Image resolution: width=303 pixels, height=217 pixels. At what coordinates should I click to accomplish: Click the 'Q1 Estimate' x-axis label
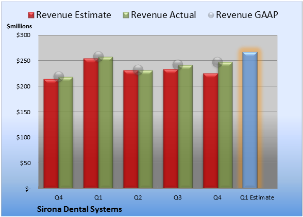[257, 197]
